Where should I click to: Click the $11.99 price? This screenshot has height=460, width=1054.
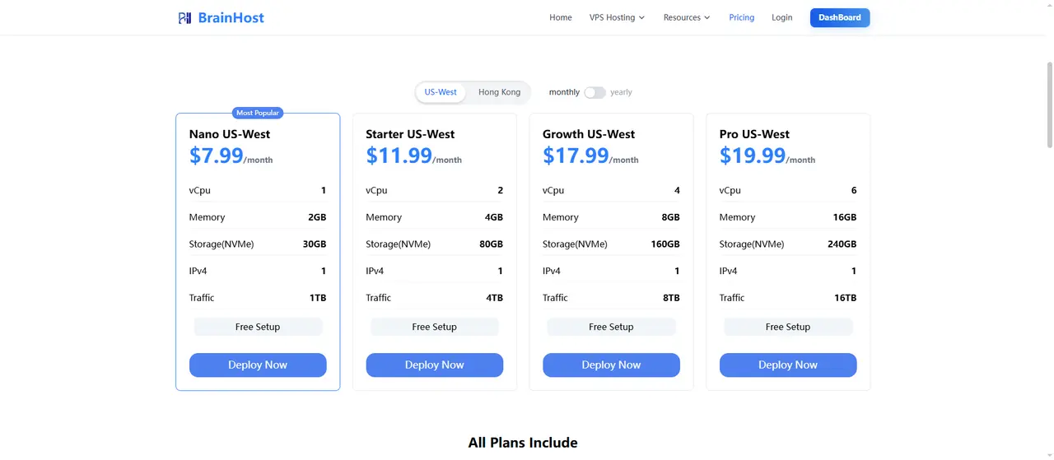(x=399, y=156)
